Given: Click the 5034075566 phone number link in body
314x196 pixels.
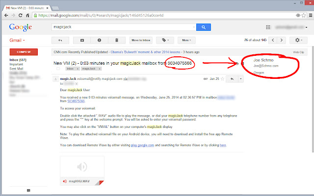Looking at the screenshot, I should pyautogui.click(x=76, y=101).
